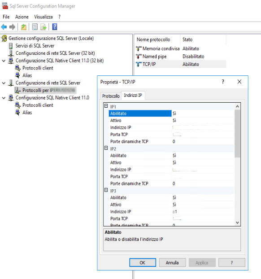The image size is (261, 279).
Task: Click the Servizi di SQL Server icon
Action: pos(11,46)
